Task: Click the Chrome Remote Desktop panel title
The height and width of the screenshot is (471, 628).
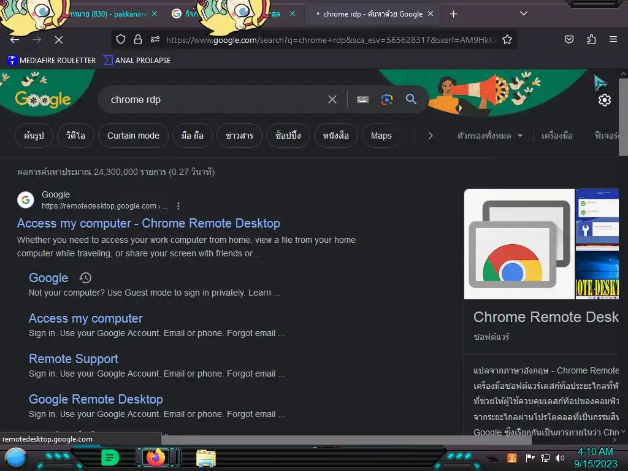Action: pyautogui.click(x=546, y=317)
